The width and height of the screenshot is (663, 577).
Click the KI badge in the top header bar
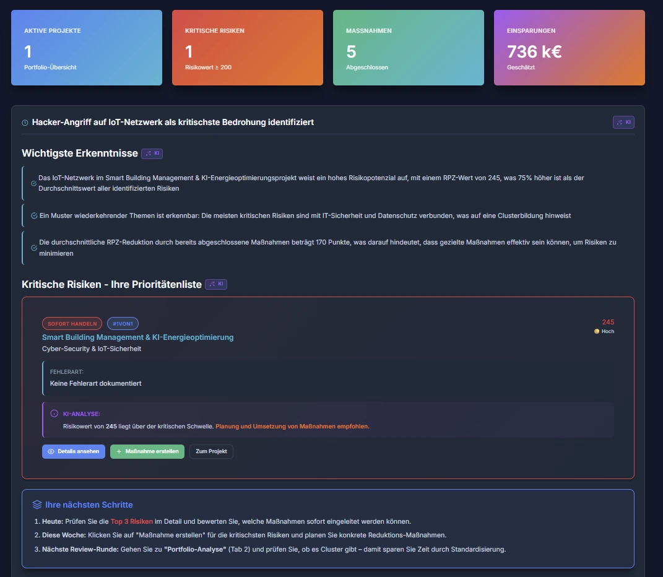(x=623, y=122)
